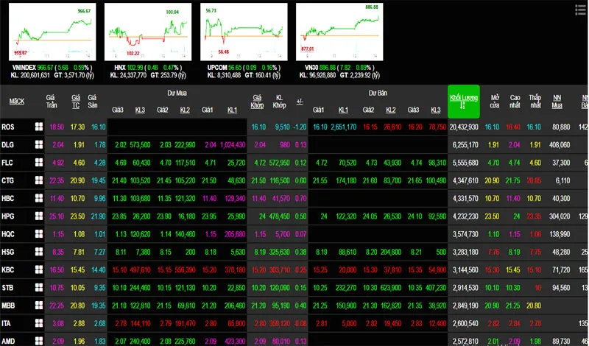Image resolution: width=589 pixels, height=346 pixels.
Task: Open the grid icon in HBC row
Action: point(39,198)
